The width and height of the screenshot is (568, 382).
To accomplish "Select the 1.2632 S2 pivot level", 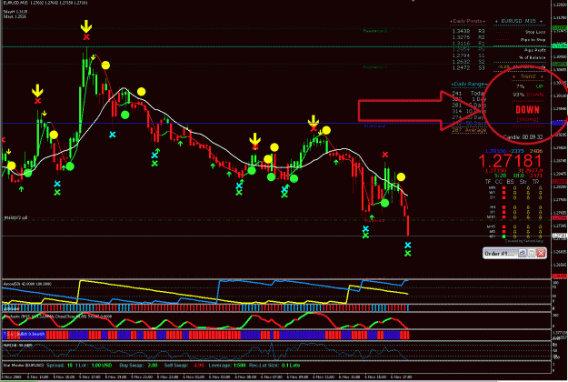I will (468, 62).
